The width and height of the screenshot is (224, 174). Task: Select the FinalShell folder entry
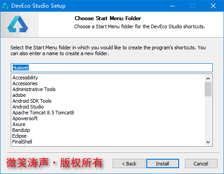click(x=22, y=142)
